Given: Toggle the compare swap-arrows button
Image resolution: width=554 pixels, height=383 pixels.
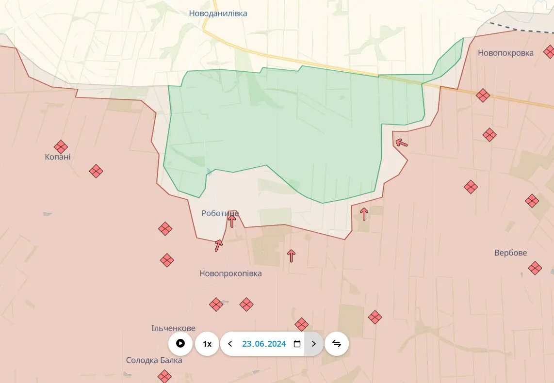Looking at the screenshot, I should (x=337, y=344).
